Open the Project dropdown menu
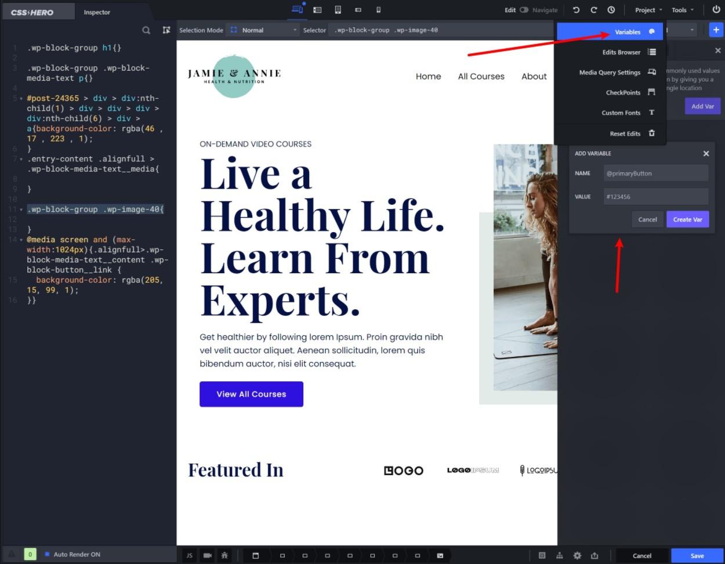Image resolution: width=725 pixels, height=564 pixels. [648, 10]
